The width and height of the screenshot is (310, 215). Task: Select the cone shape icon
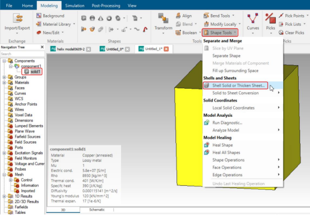click(101, 18)
